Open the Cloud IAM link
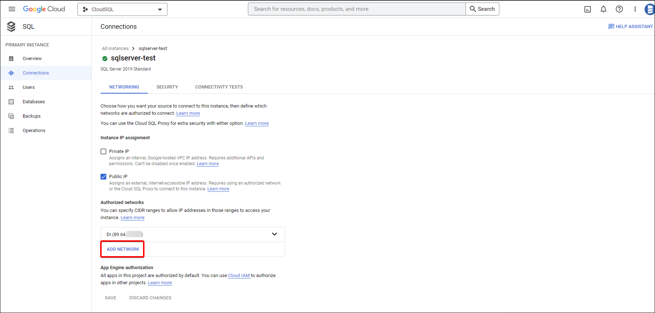Viewport: 655px width, 313px height. pyautogui.click(x=239, y=276)
